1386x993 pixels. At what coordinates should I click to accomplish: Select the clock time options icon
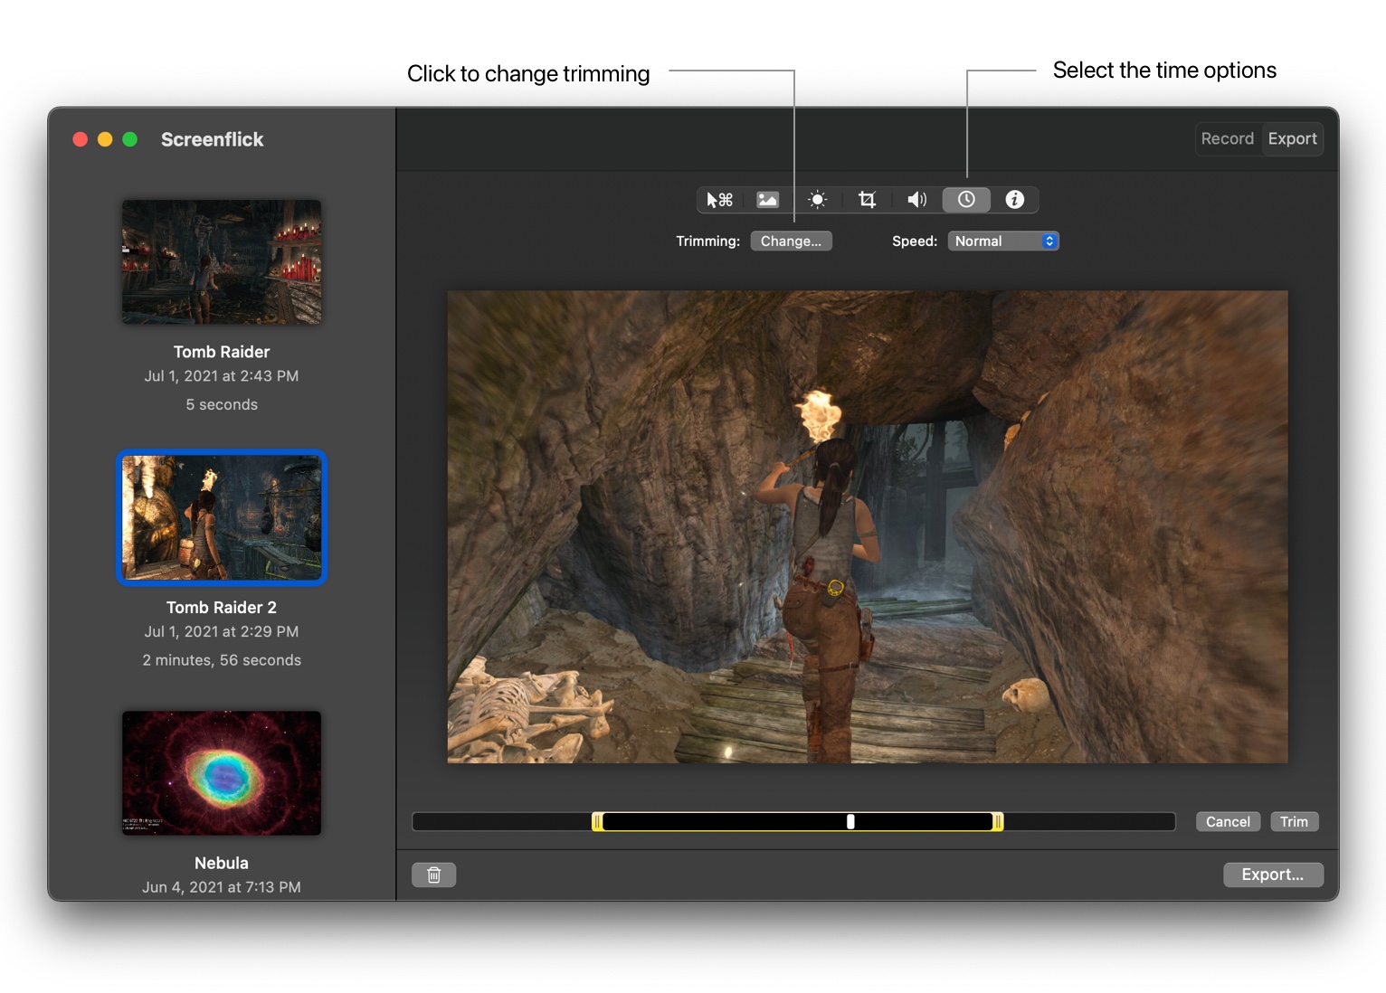(966, 200)
